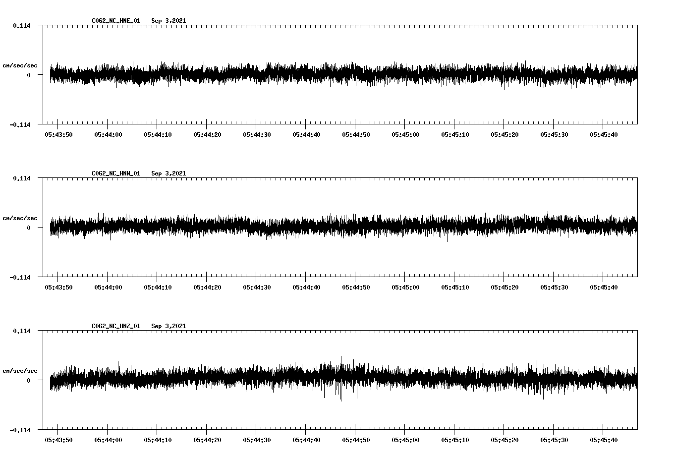This screenshot has width=673, height=458.
Task: Click the C062_NC_HNN_01 plot title
Action: [116, 173]
